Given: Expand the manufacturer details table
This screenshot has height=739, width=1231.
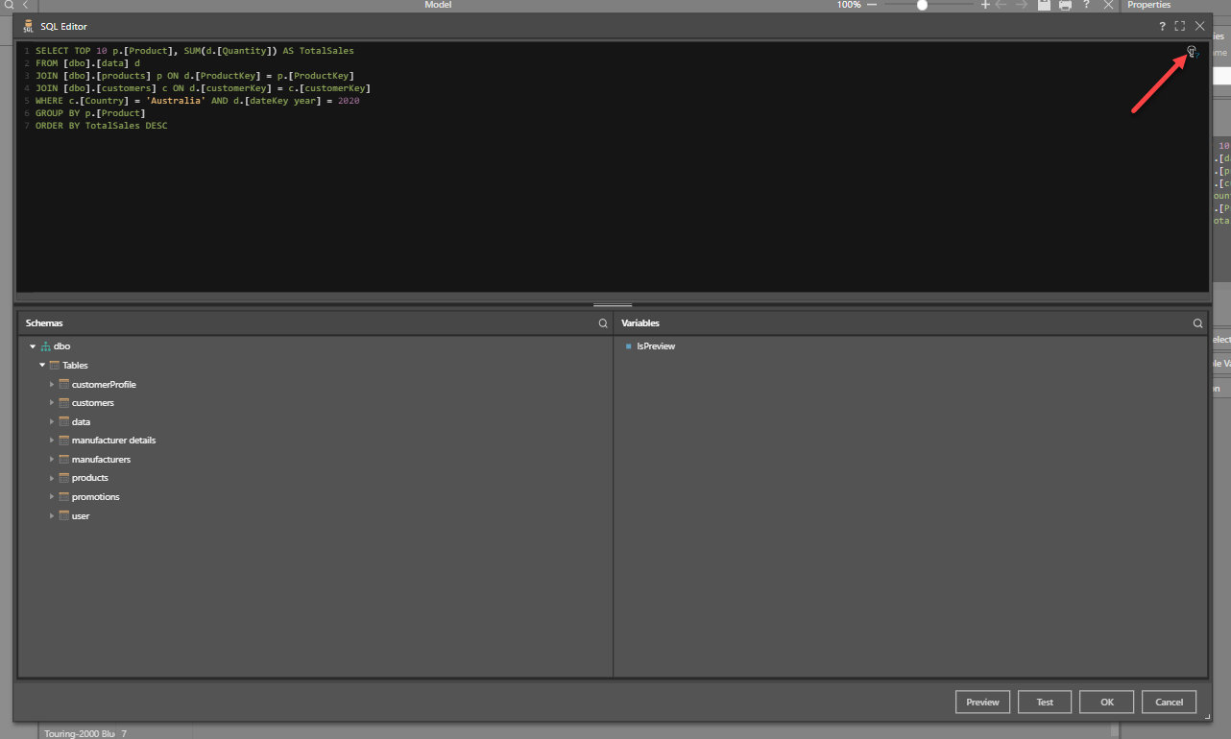Looking at the screenshot, I should tap(52, 441).
